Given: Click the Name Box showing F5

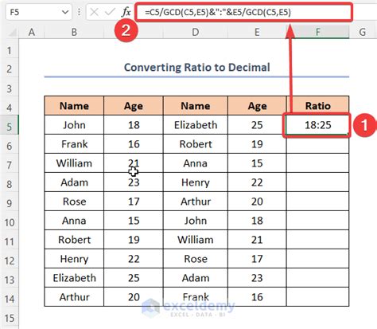Looking at the screenshot, I should pos(39,12).
